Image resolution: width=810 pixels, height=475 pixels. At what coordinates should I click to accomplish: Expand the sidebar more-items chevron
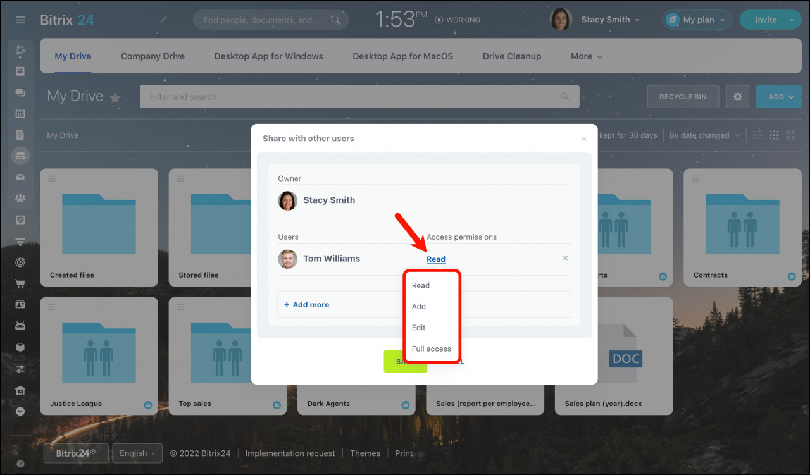pos(20,411)
